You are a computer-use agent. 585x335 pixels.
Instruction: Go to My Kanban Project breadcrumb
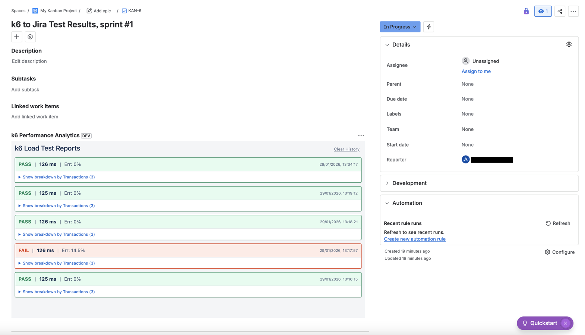point(58,11)
